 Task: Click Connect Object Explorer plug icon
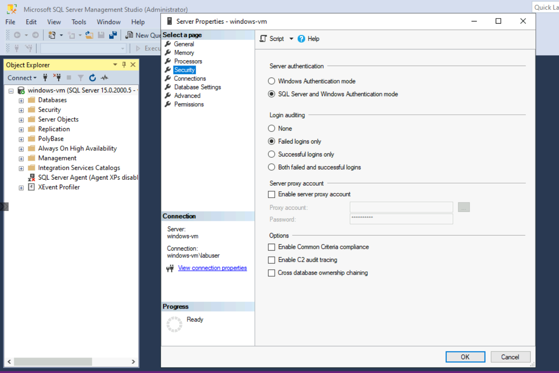(45, 78)
